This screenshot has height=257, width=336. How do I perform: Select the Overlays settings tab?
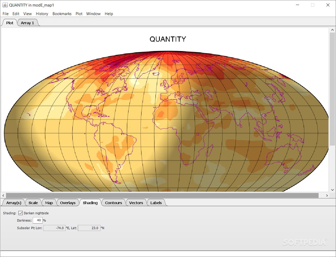(x=68, y=203)
